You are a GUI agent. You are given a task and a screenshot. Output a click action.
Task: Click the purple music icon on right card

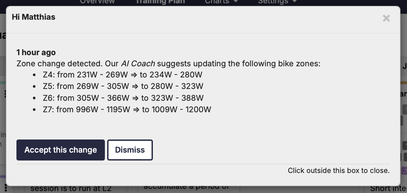pos(404,171)
